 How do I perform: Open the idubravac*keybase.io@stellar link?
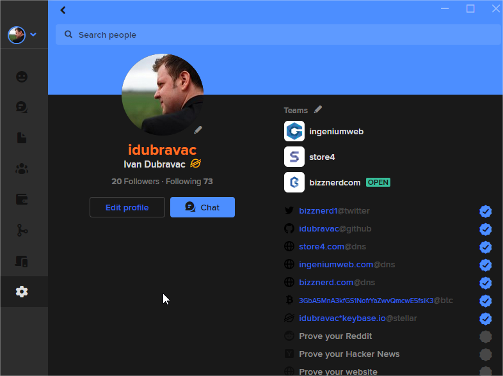[x=358, y=318]
